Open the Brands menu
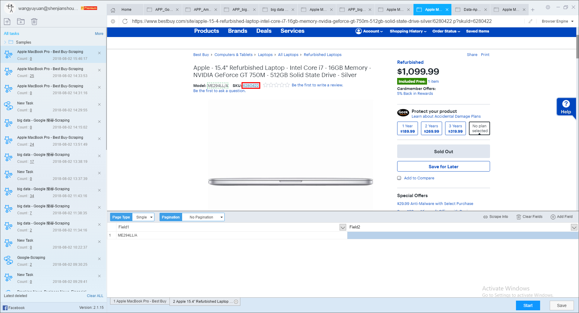Image resolution: width=579 pixels, height=313 pixels. point(238,31)
